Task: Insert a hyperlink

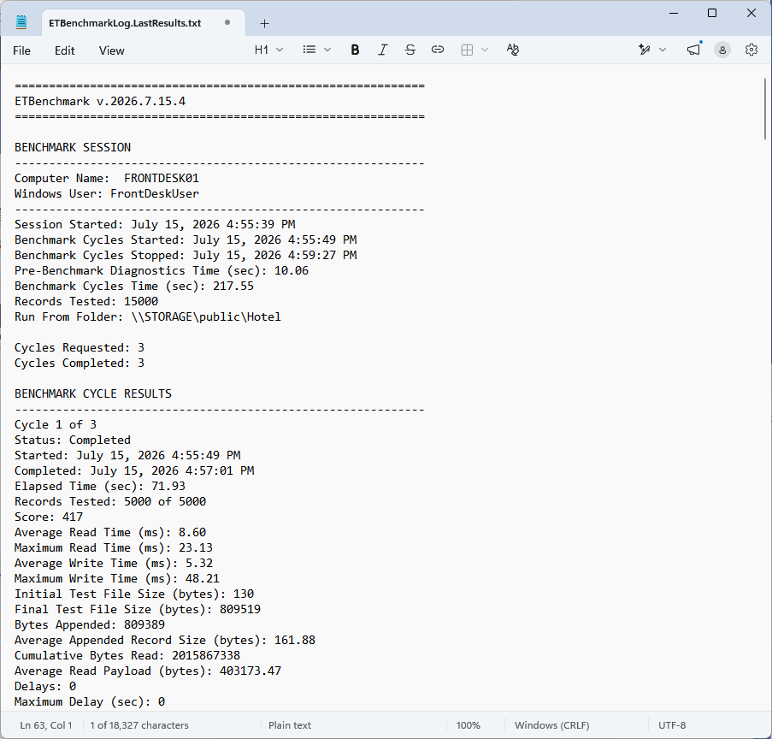Action: click(x=438, y=50)
